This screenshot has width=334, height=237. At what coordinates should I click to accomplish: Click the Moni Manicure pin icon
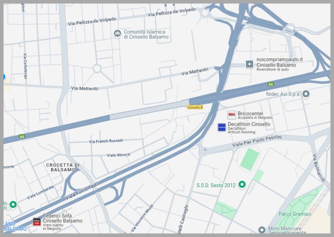[x=262, y=230]
